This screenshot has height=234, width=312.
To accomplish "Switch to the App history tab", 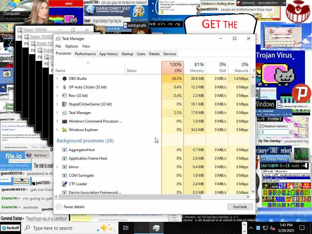I will pos(108,54).
